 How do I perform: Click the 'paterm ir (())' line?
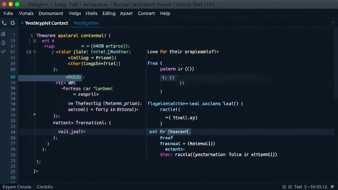tap(177, 69)
